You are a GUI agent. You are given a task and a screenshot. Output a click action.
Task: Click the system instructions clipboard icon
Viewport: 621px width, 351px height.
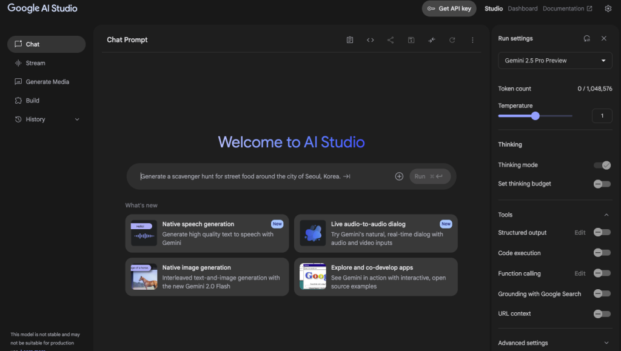click(x=350, y=40)
